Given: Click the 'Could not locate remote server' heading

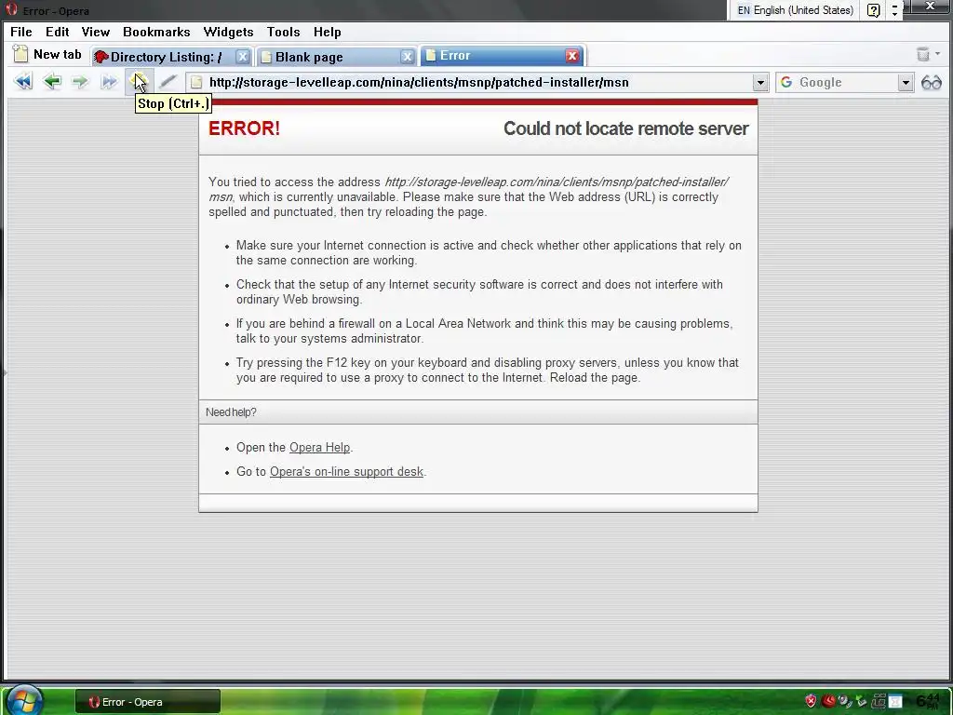Looking at the screenshot, I should [626, 128].
